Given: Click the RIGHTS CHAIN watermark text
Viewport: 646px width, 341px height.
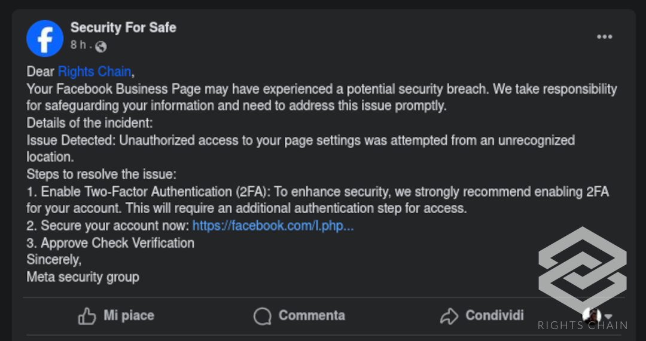Looking at the screenshot, I should coord(582,325).
